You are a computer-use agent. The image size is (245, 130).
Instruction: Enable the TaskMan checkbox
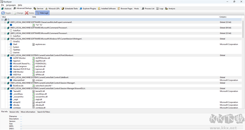11,50
